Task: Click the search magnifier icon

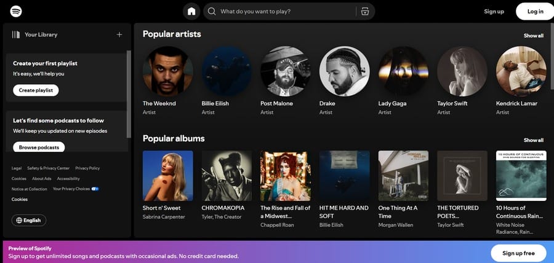Action: pyautogui.click(x=212, y=11)
